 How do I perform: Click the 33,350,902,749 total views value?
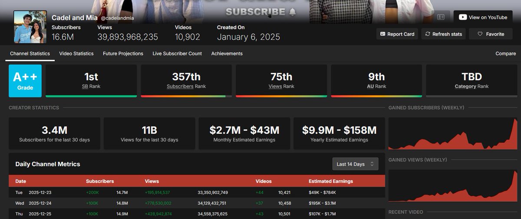pos(213,192)
